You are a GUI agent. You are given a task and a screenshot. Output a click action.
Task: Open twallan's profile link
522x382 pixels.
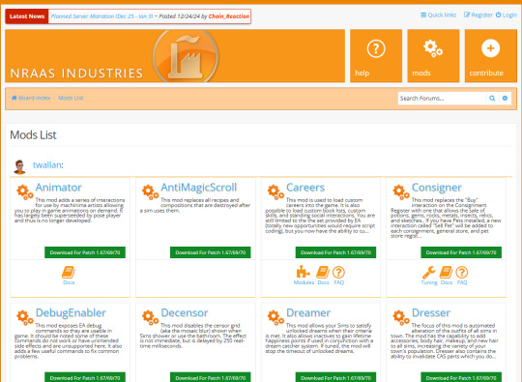click(47, 164)
